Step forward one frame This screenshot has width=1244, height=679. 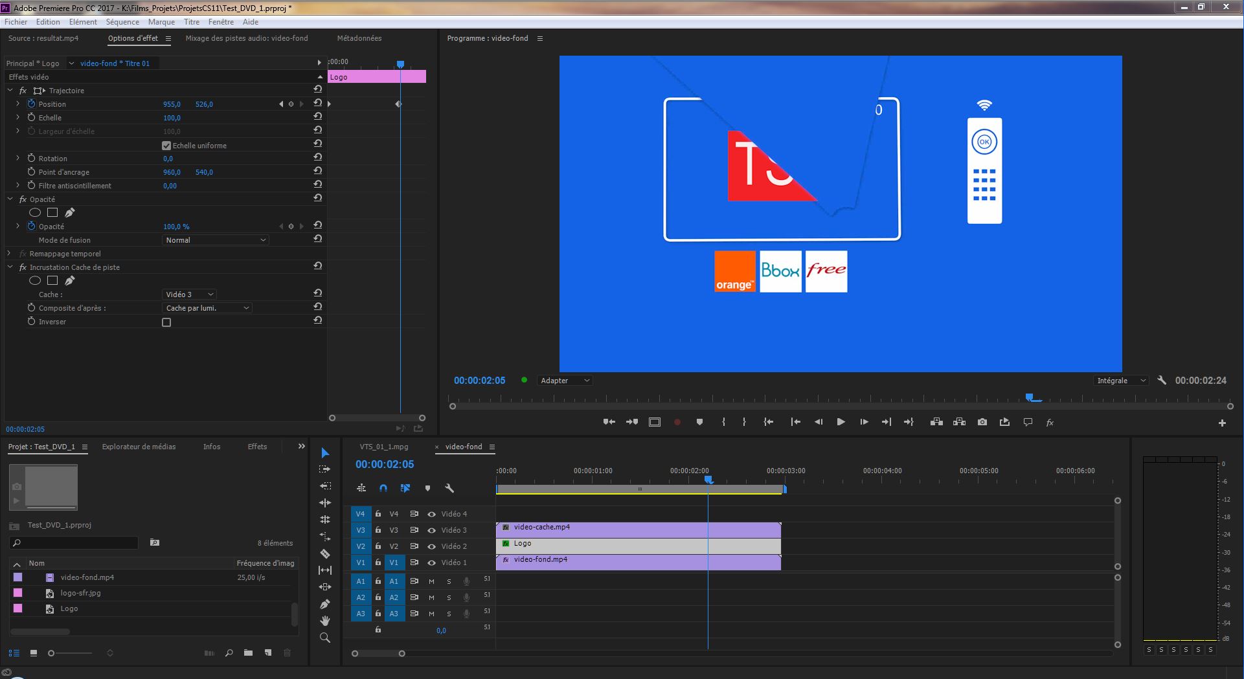click(x=864, y=422)
